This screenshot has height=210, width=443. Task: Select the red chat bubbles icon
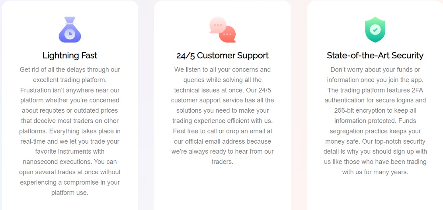[222, 30]
